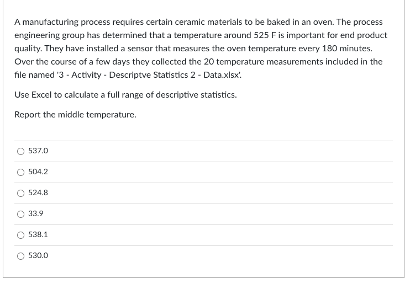The height and width of the screenshot is (284, 415).
Task: Select the 537.0 radio button
Action: click(x=20, y=151)
